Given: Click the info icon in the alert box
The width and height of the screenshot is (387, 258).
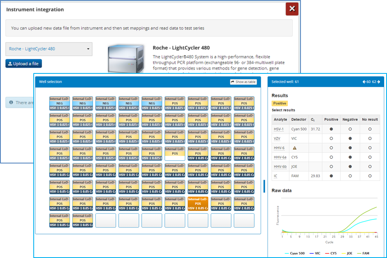Looking at the screenshot, I should [x=11, y=102].
